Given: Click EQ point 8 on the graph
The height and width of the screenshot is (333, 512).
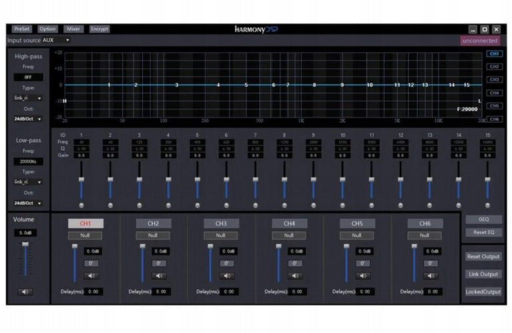Looking at the screenshot, I should 314,85.
